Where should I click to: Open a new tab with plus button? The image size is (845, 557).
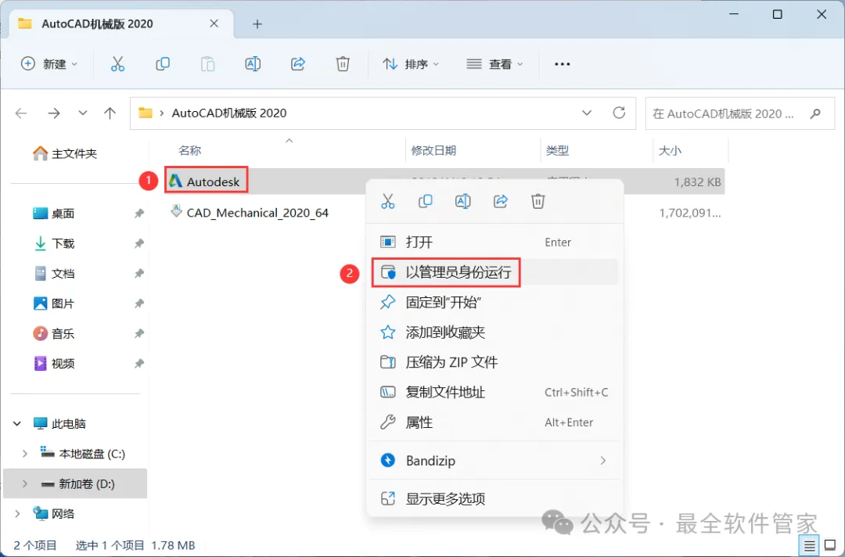257,23
